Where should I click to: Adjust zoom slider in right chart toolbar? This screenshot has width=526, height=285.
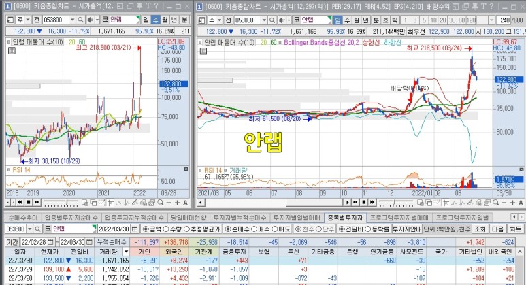coord(396,202)
